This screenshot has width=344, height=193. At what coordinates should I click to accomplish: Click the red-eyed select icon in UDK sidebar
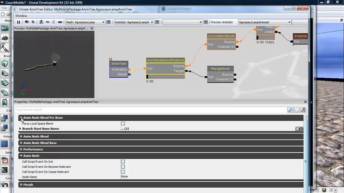4,160
